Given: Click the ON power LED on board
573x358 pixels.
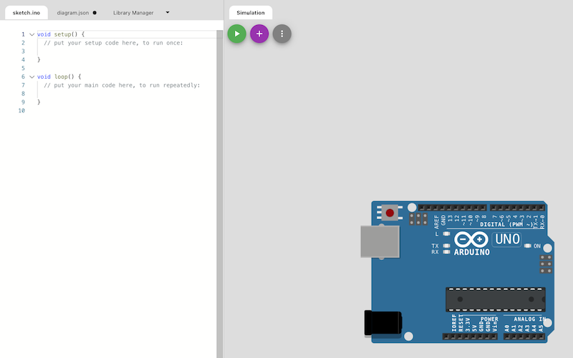Looking at the screenshot, I should (527, 246).
